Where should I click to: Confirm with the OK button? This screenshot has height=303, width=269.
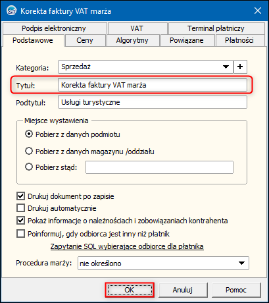click(130, 290)
